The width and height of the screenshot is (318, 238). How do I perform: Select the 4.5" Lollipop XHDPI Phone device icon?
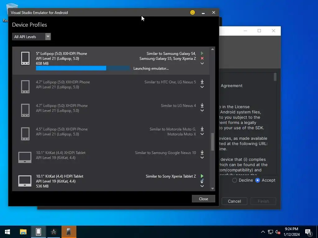(25, 134)
